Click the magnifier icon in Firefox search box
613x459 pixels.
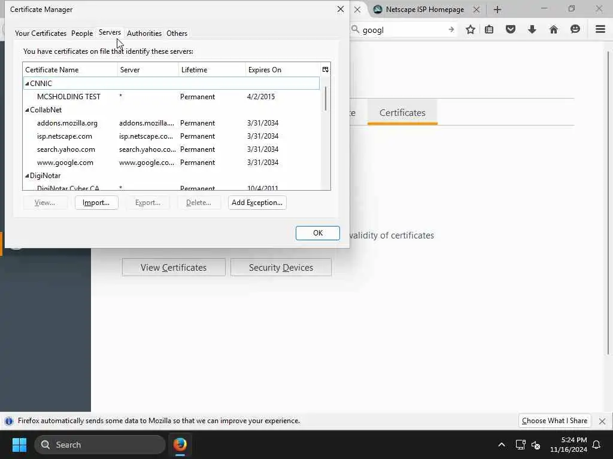355,30
